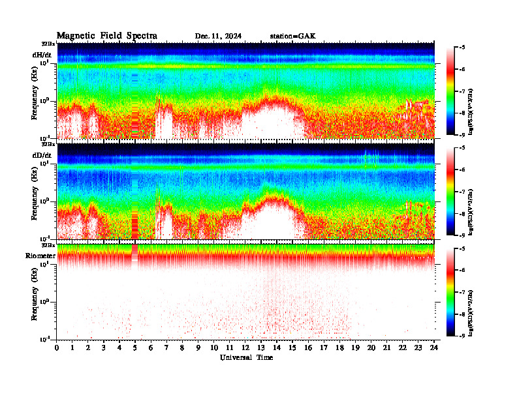Select the date "Dec. 11, 2024"
517x399 pixels.
click(x=218, y=36)
